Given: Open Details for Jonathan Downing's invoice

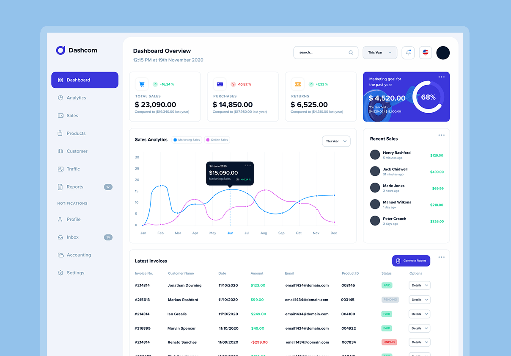Looking at the screenshot, I should click(x=419, y=285).
